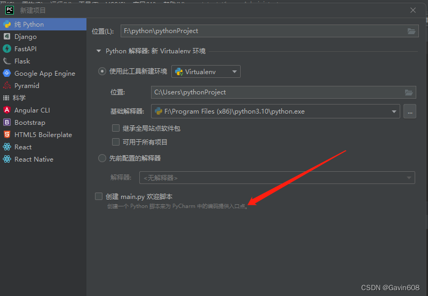Screen dimensions: 428x296
Task: Toggle 创建 main.py 欢迎脚本 checkbox
Action: 99,196
